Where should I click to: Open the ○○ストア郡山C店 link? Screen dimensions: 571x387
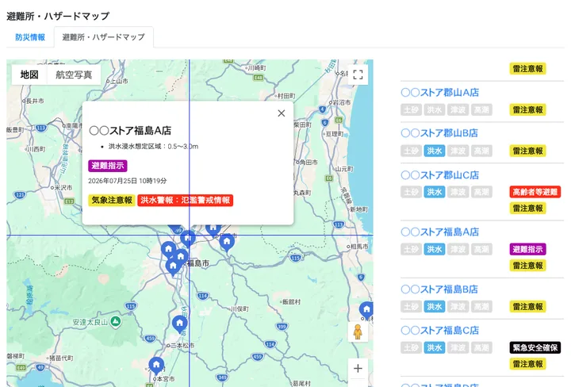pyautogui.click(x=440, y=175)
